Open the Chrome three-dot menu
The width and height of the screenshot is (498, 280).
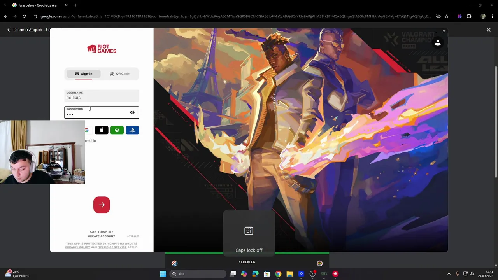(x=493, y=16)
